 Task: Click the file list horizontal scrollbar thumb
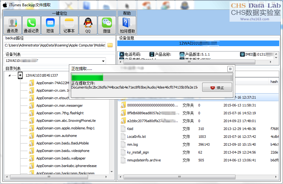179,177
